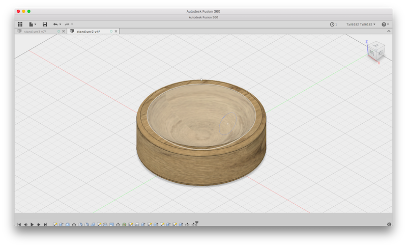This screenshot has height=247, width=407.
Task: Click the top face of the ViewCube
Action: click(x=376, y=45)
